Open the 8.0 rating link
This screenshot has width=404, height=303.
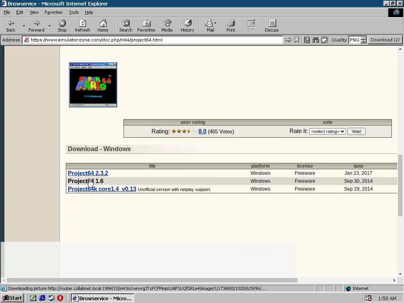[x=202, y=131]
